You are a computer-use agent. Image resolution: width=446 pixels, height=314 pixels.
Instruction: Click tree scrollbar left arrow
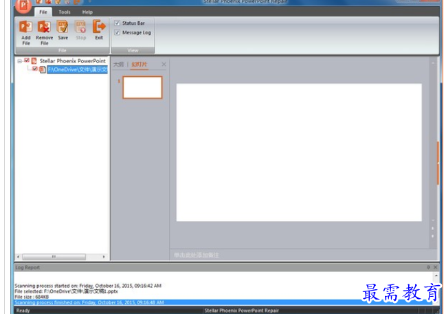pyautogui.click(x=18, y=257)
